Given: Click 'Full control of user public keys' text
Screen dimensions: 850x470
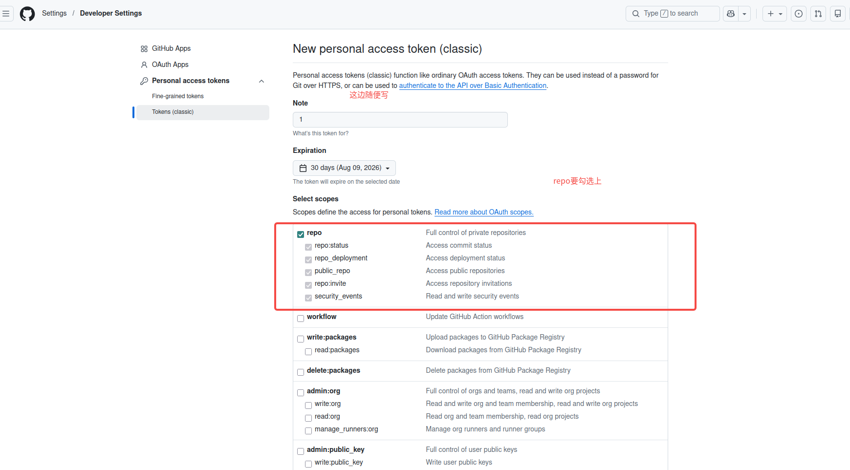Looking at the screenshot, I should pos(471,449).
